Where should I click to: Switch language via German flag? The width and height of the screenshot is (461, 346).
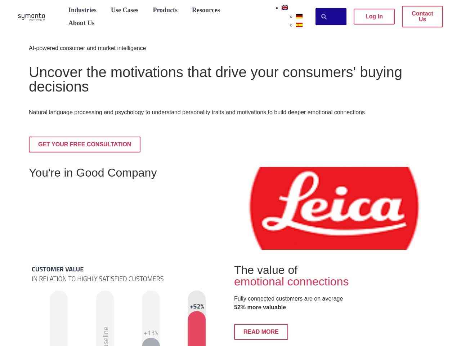pos(299,16)
